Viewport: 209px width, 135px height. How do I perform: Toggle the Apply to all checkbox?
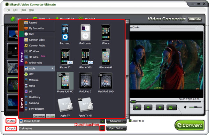tap(130, 121)
